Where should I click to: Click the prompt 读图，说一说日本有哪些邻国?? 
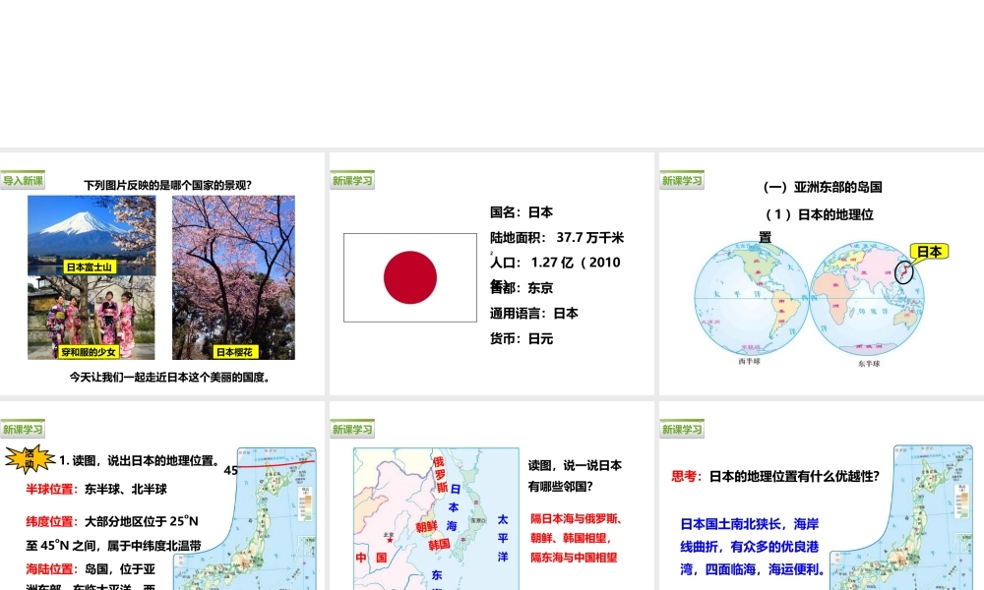[x=575, y=476]
